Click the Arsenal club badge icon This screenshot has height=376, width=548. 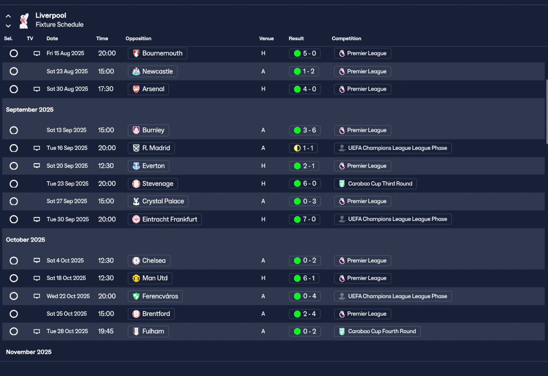tap(136, 89)
